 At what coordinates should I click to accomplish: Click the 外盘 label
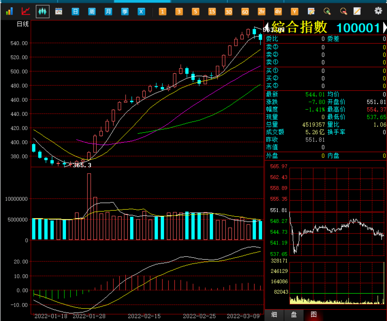[x=272, y=156]
